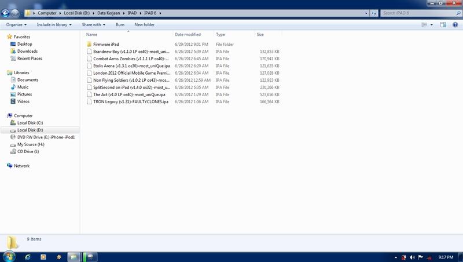Select Etolis Arena file icon
The height and width of the screenshot is (262, 463).
click(89, 66)
